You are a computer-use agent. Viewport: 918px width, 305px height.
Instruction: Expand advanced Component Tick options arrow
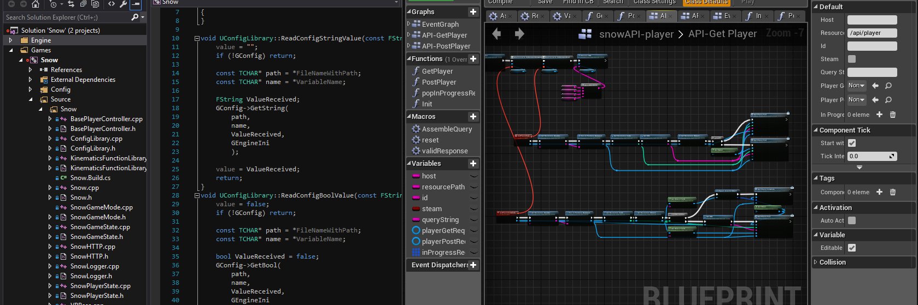859,168
